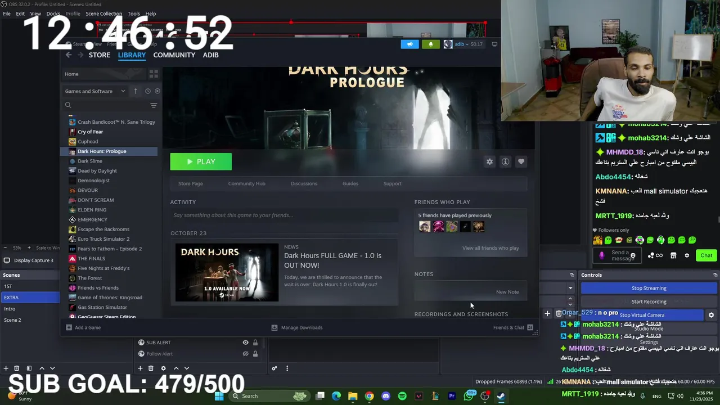Toggle SUB ALERT source lock
Screen dimensions: 720x405
[x=255, y=343]
